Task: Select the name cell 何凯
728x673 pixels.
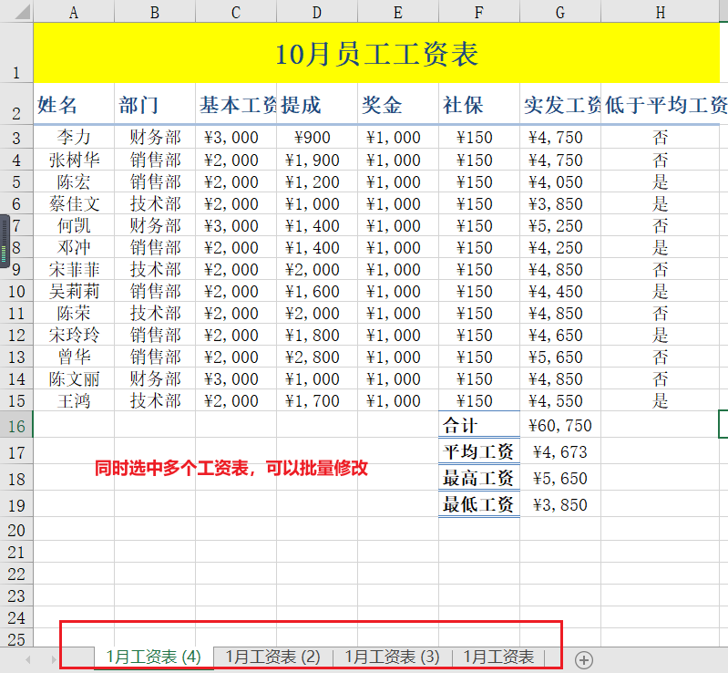Action: coord(74,225)
